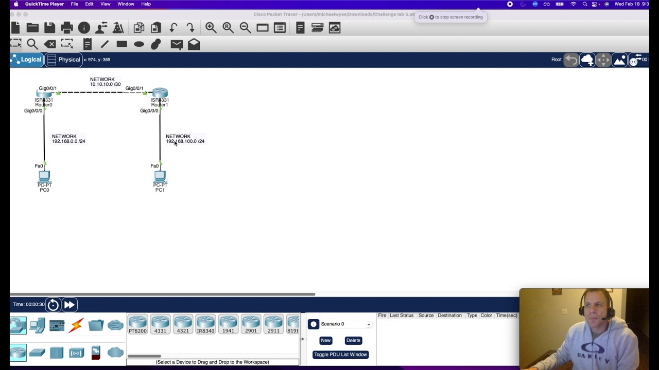Select the Delete tool

click(x=50, y=44)
